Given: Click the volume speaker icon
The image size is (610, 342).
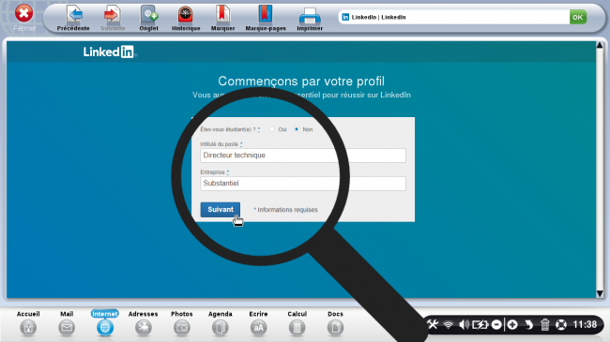Looking at the screenshot, I should click(464, 324).
